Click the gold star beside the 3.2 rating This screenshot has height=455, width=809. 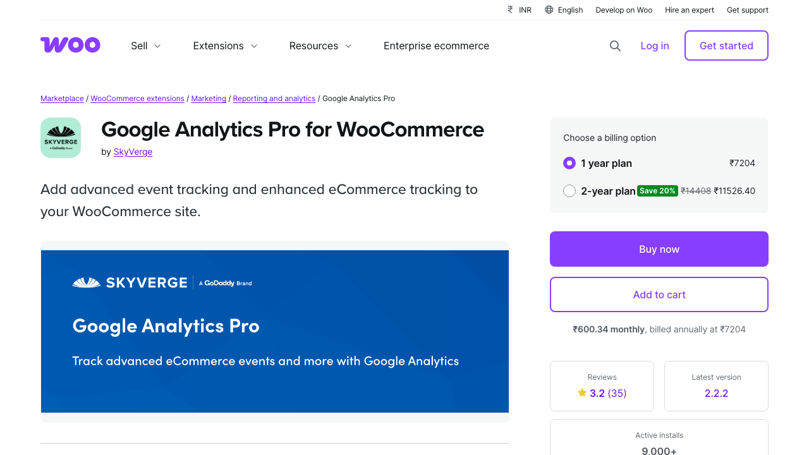click(581, 392)
